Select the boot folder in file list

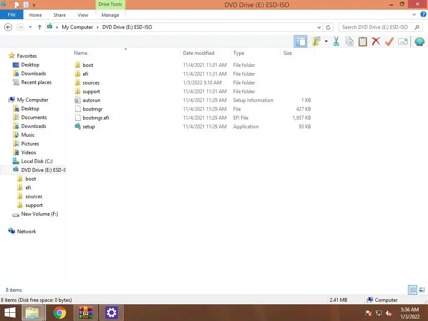pyautogui.click(x=88, y=65)
